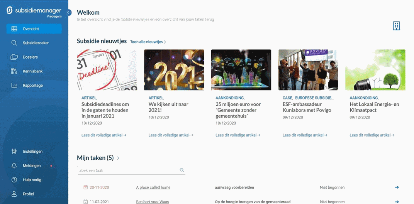The height and width of the screenshot is (204, 414).
Task: Click arrow for A place called home task
Action: pos(397,187)
